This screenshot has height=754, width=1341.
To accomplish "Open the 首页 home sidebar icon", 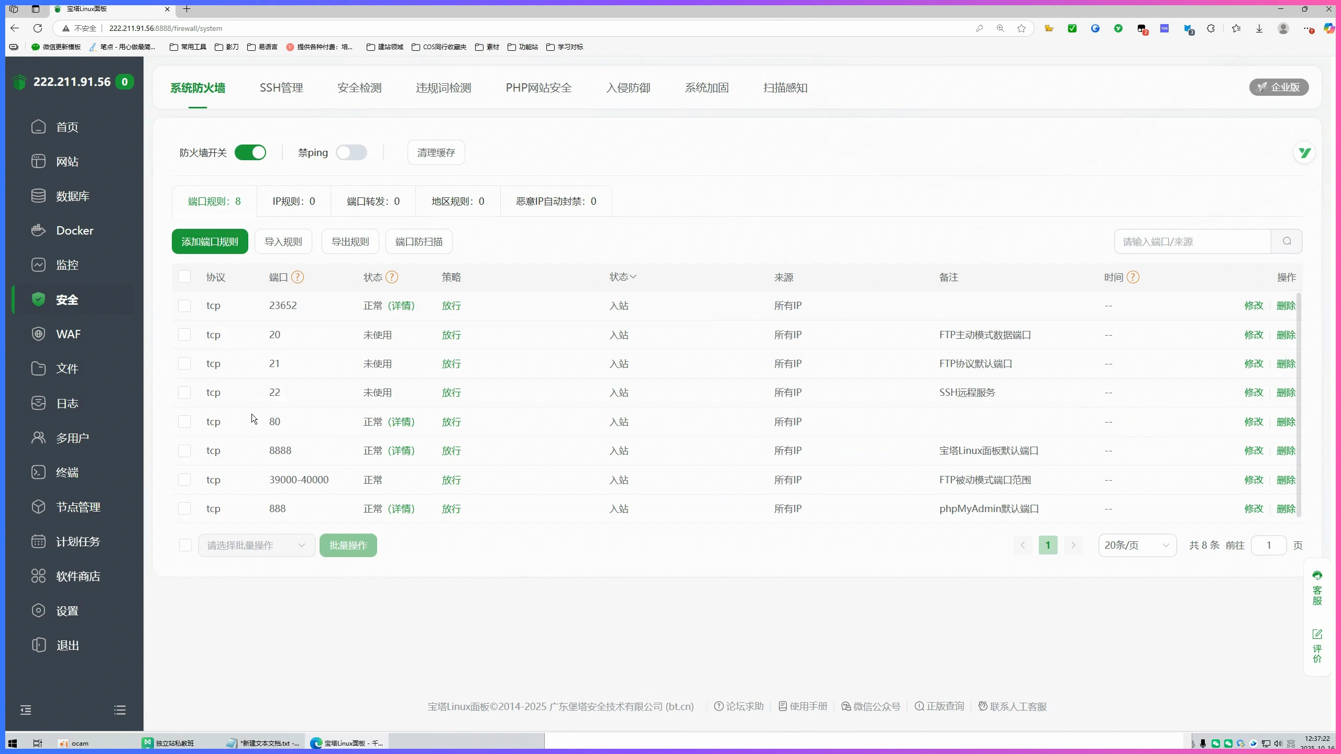I will [38, 127].
